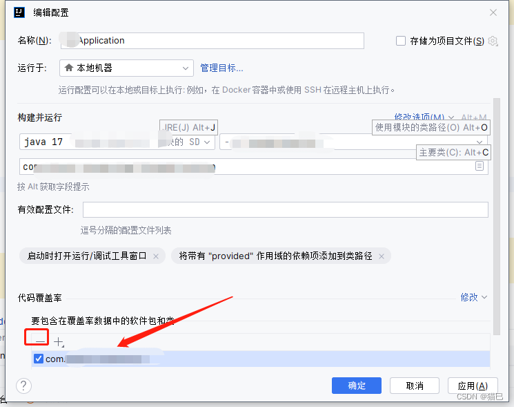Click the gear icon beside 存储为项目文件
Image resolution: width=514 pixels, height=407 pixels.
[x=493, y=41]
